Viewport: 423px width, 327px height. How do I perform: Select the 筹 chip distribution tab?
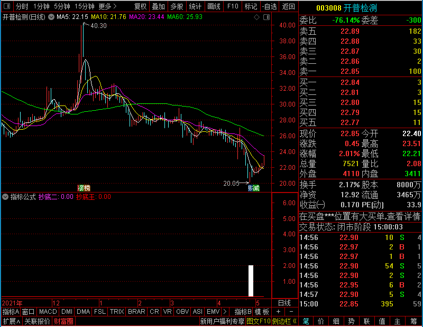[413, 321]
